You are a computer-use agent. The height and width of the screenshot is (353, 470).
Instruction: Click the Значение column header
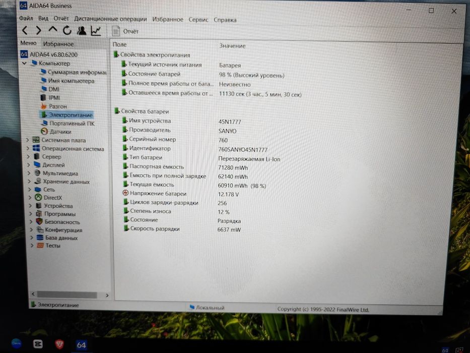(232, 46)
